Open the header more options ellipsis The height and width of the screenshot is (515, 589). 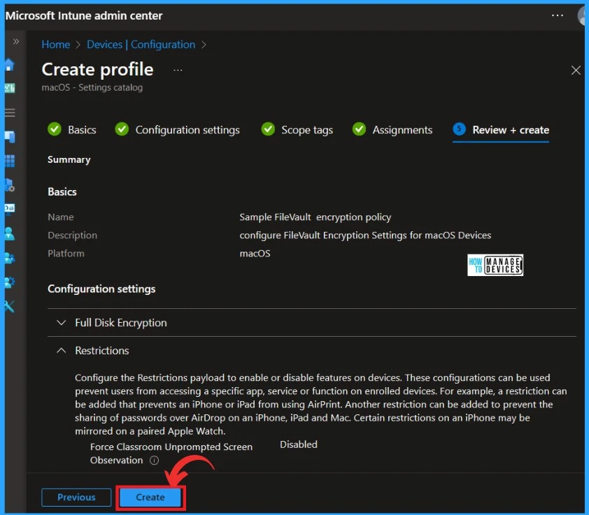coord(557,15)
